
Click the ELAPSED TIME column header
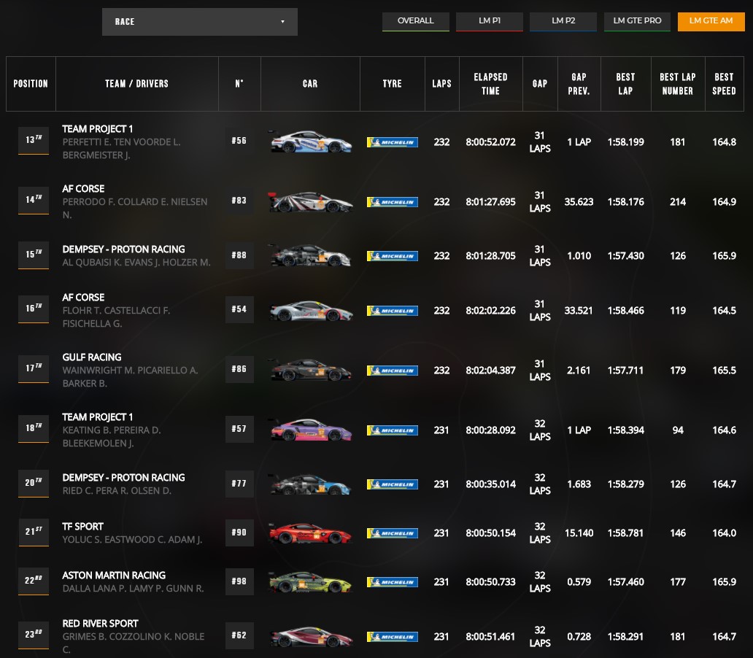(x=491, y=84)
